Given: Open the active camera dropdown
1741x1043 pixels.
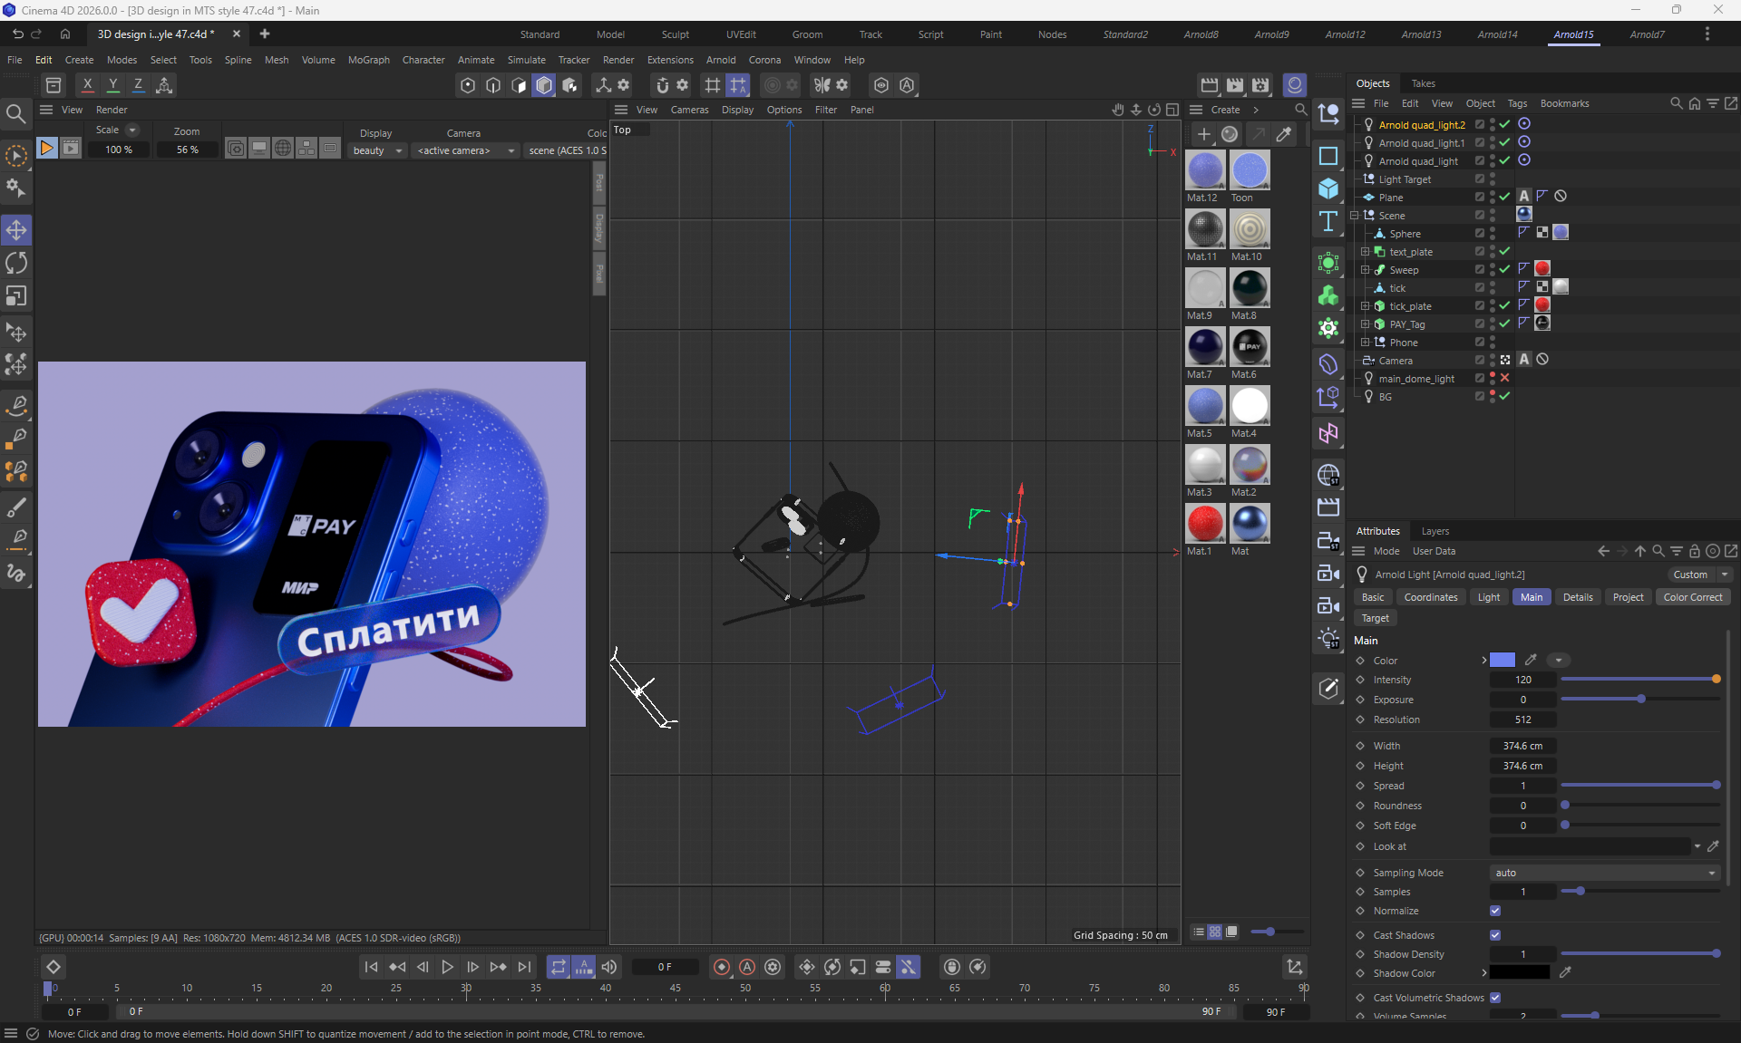Looking at the screenshot, I should pos(465,150).
